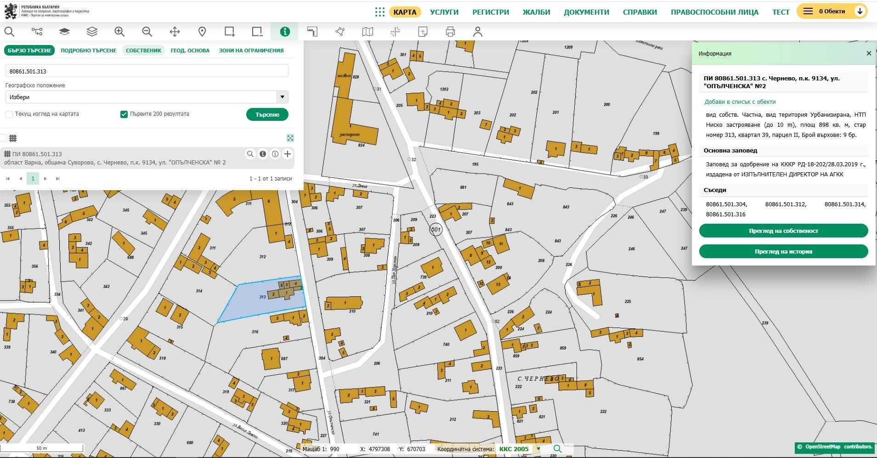Print the map with printer icon
The width and height of the screenshot is (877, 458).
(450, 32)
